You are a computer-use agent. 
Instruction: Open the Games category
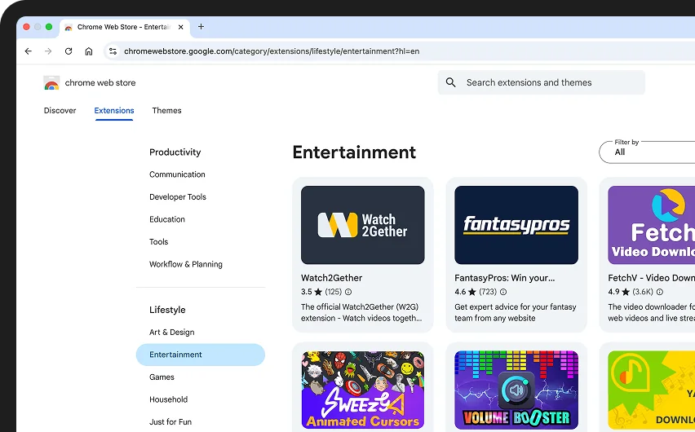pyautogui.click(x=162, y=377)
